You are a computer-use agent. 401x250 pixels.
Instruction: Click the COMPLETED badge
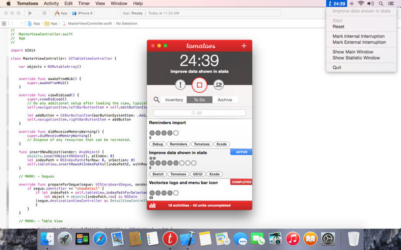[x=241, y=182]
